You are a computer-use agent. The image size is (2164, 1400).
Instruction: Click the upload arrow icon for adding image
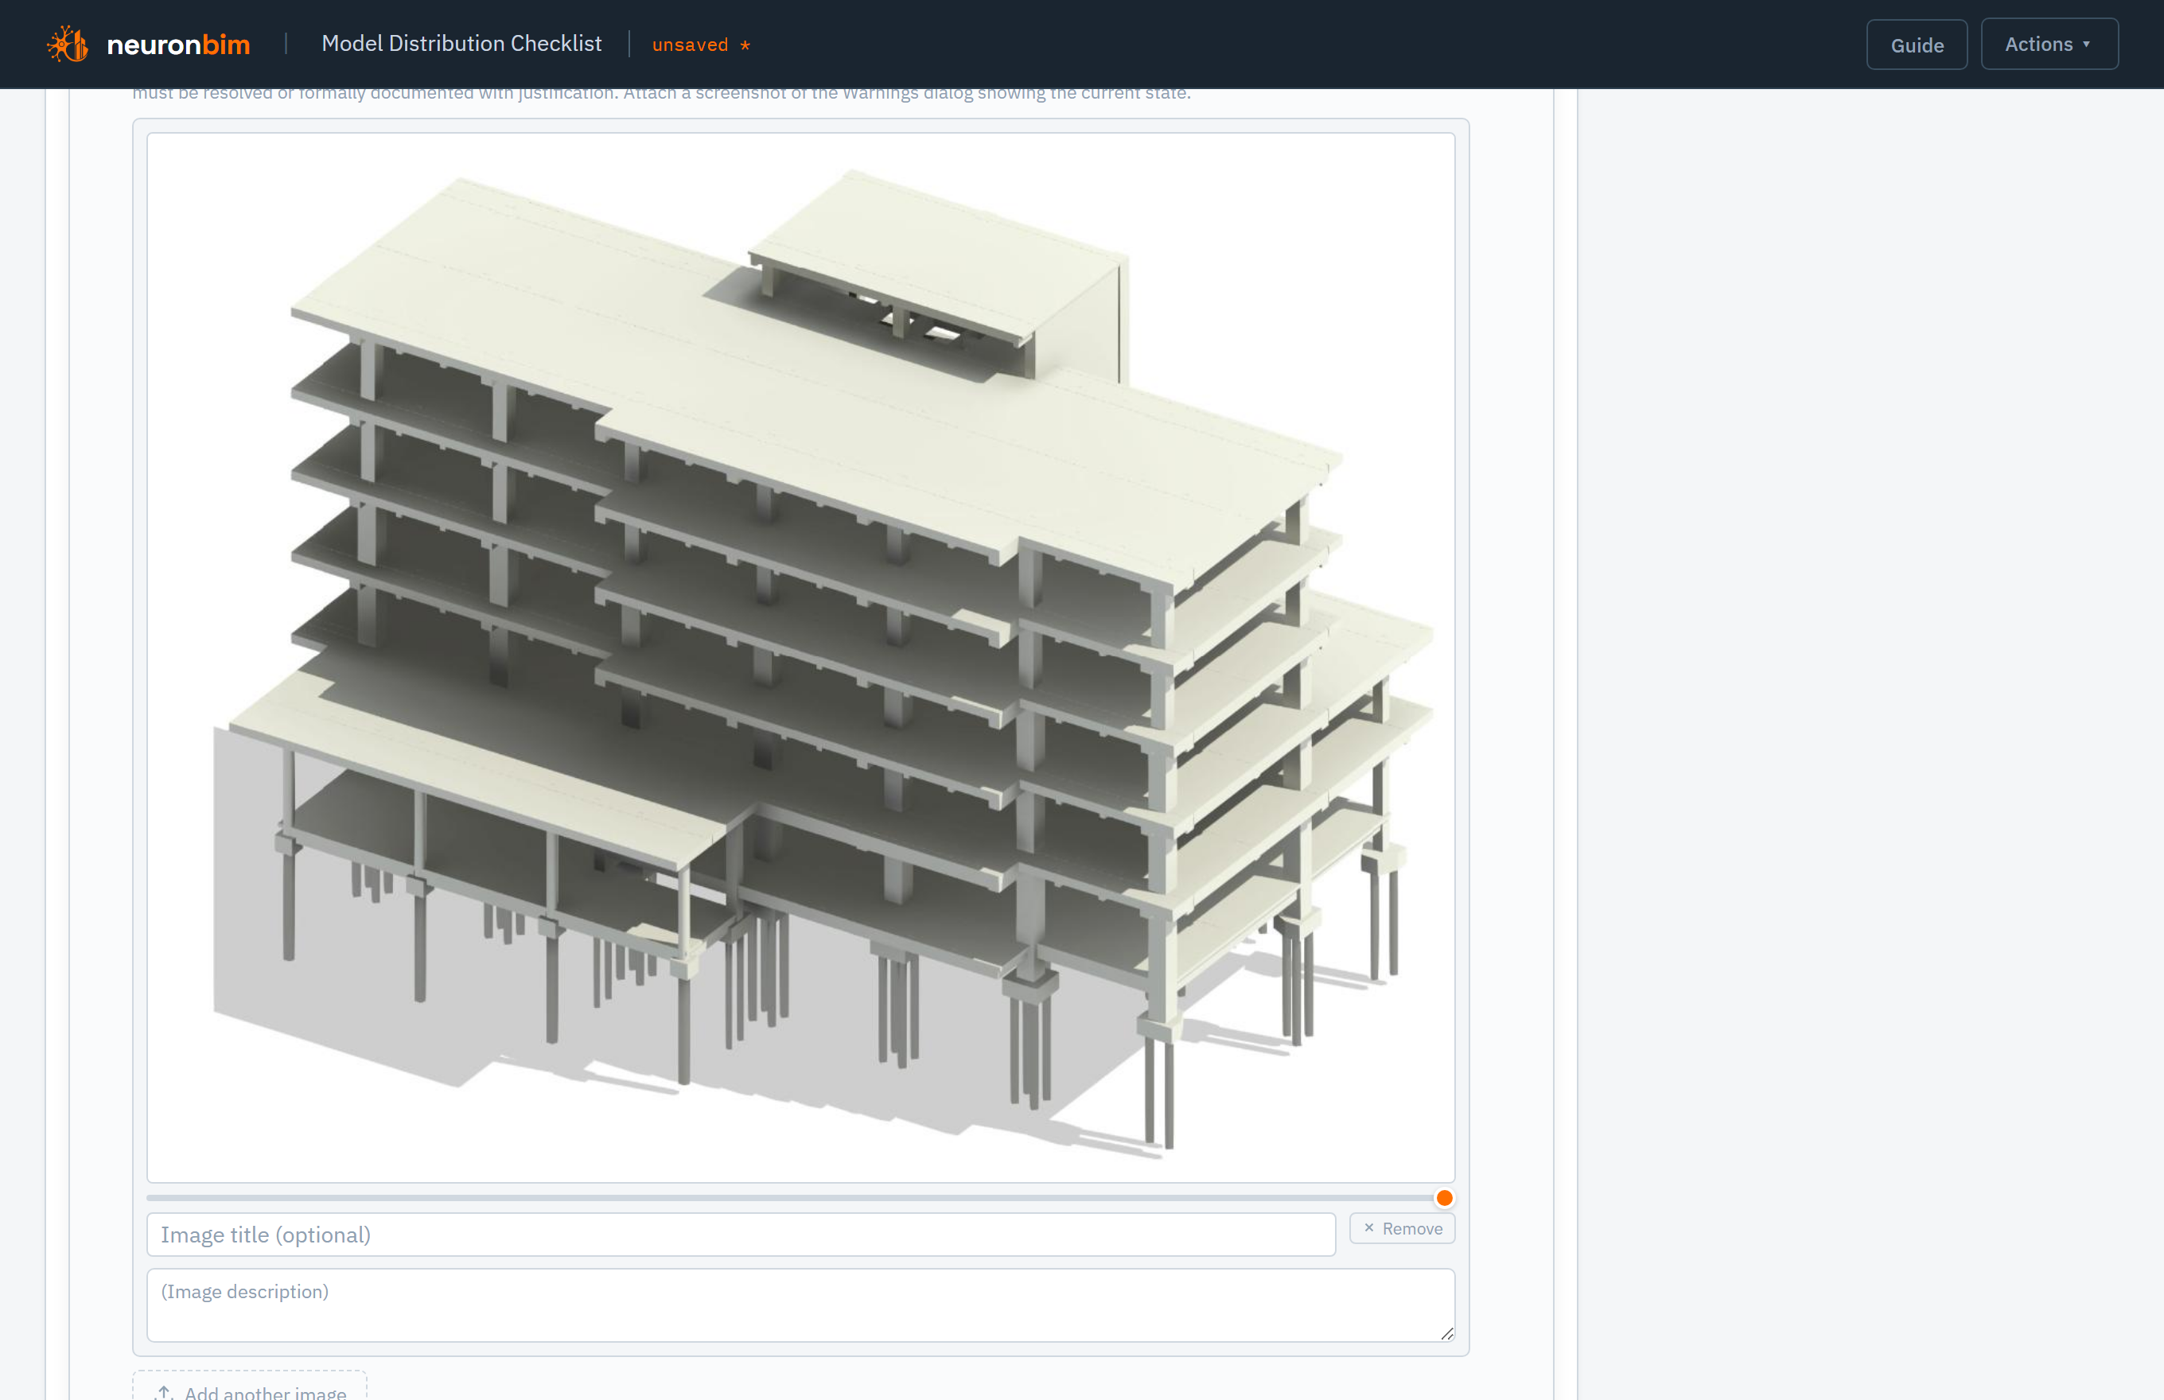click(x=165, y=1392)
